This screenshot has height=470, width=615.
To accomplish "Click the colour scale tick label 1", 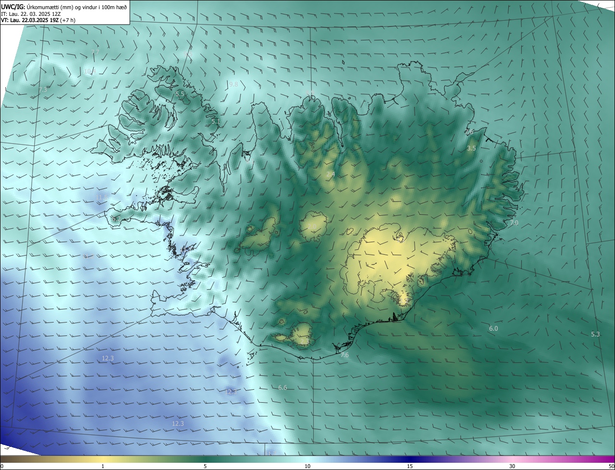I will click(x=103, y=466).
